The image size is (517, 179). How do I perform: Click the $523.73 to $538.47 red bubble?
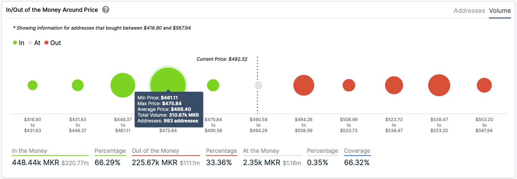click(394, 85)
